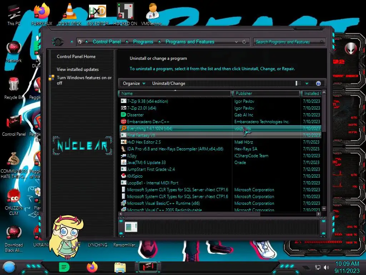Select the Dissenter program row
This screenshot has height=275, width=366.
(220, 115)
